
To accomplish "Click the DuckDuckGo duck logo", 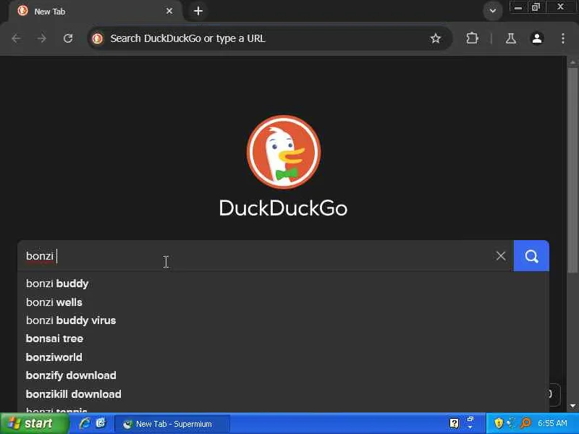I will coord(284,152).
